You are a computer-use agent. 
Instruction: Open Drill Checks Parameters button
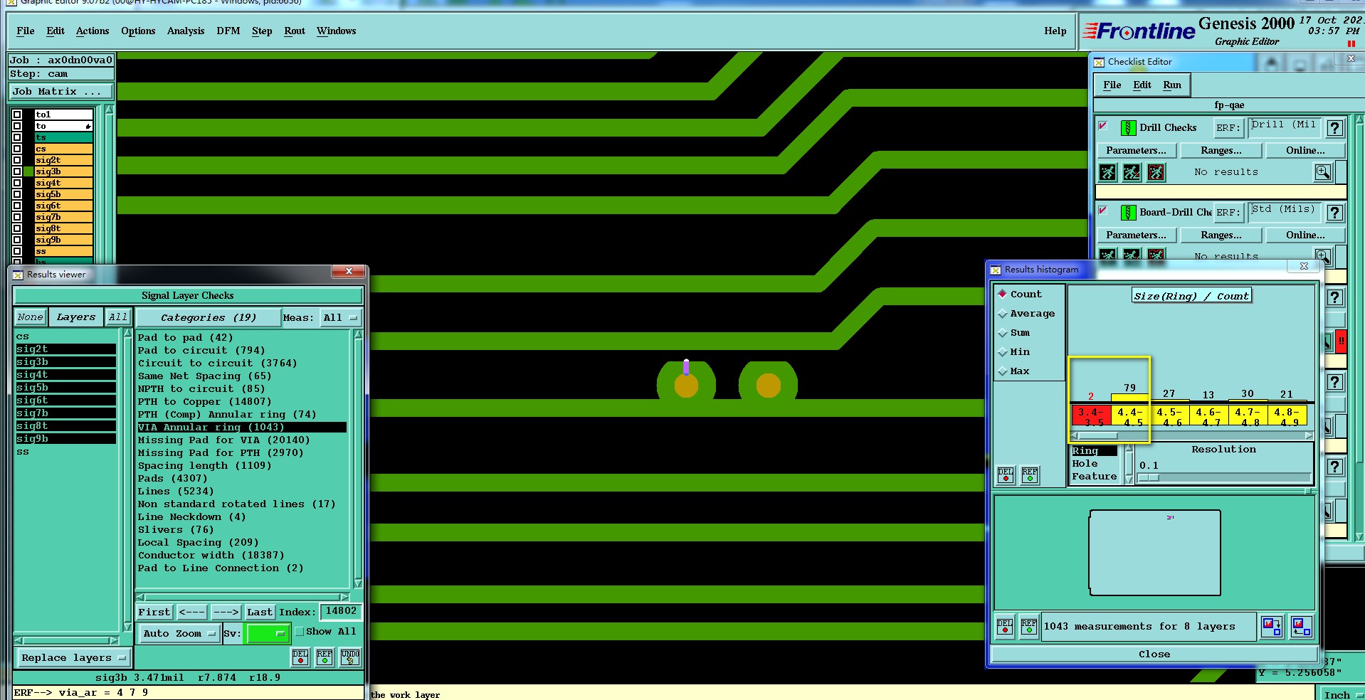point(1136,150)
